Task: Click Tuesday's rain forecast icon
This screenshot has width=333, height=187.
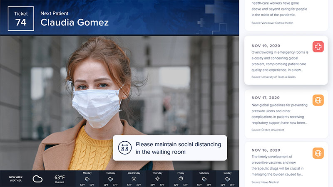Action: (110, 179)
